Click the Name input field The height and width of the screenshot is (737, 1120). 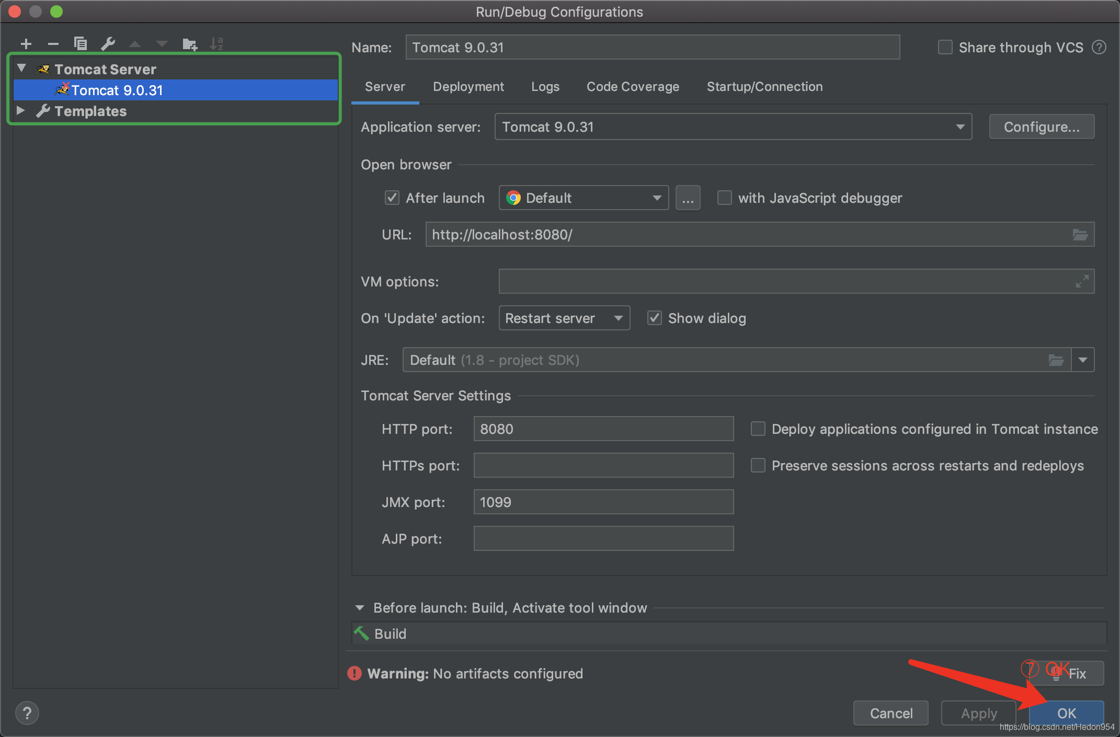pyautogui.click(x=653, y=47)
